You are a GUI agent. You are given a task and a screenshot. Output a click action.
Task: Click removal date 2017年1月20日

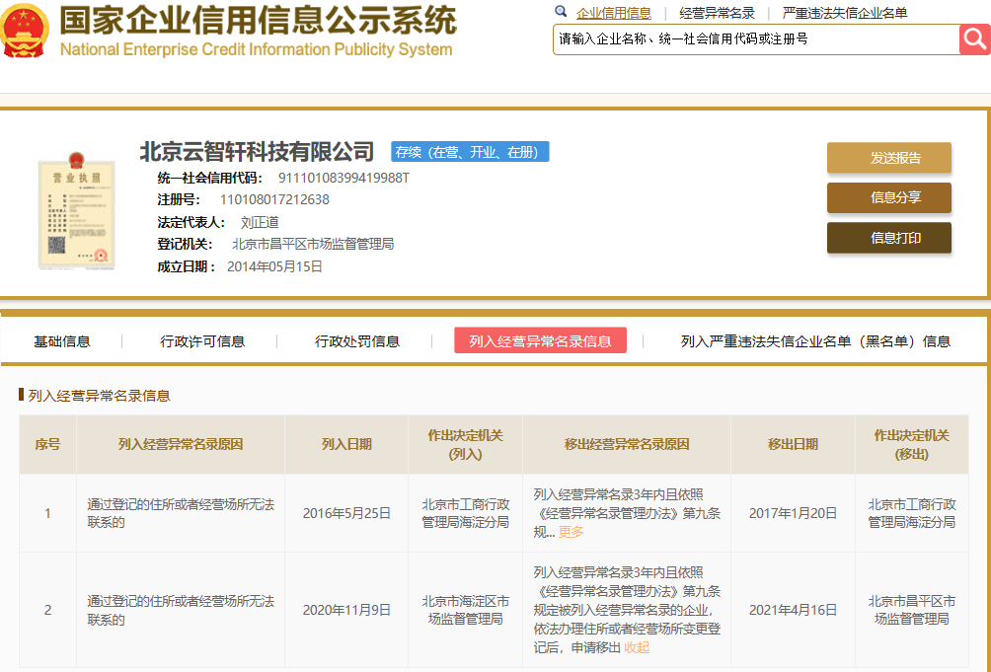[x=793, y=513]
